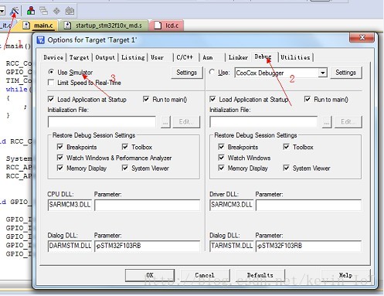Select the Use Simulator radio button
Viewport: 384px width, 296px height.
51,72
